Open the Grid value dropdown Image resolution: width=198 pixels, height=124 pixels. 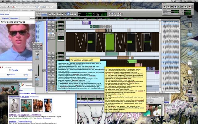[x=81, y=18]
